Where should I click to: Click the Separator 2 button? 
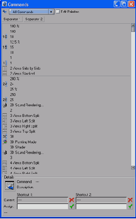point(34,19)
